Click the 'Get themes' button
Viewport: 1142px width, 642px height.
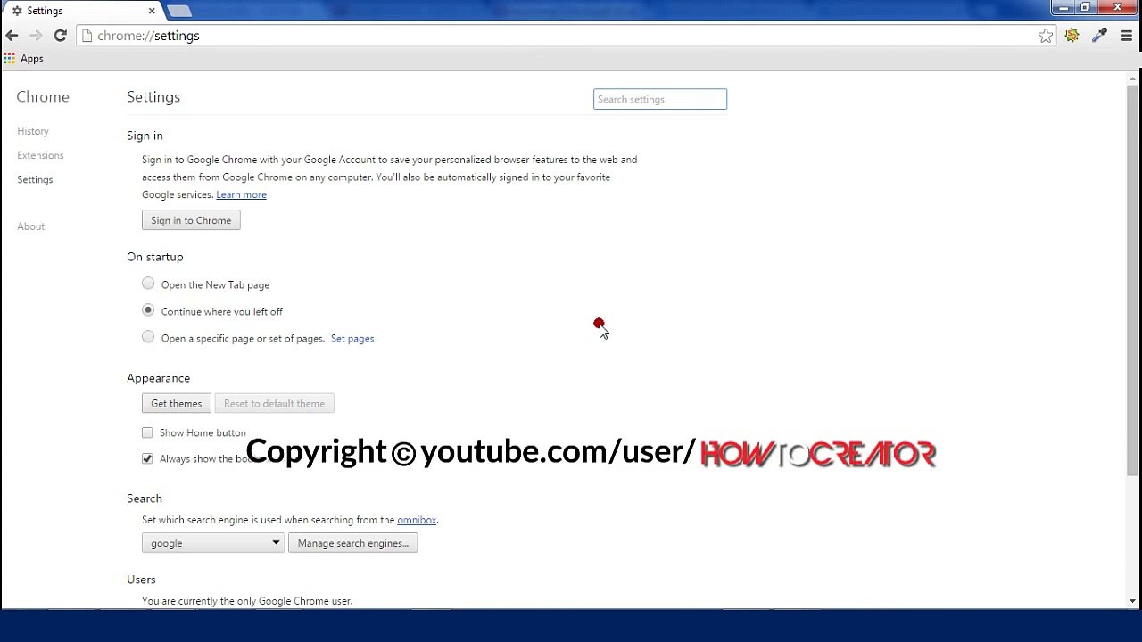[177, 403]
